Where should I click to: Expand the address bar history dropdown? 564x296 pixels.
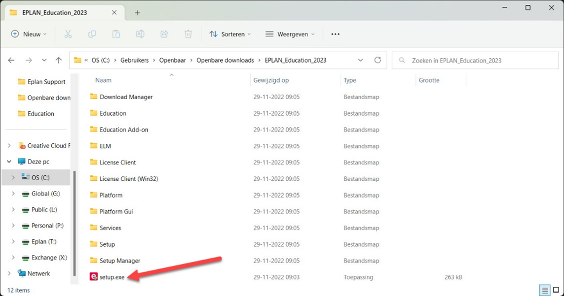pyautogui.click(x=360, y=60)
